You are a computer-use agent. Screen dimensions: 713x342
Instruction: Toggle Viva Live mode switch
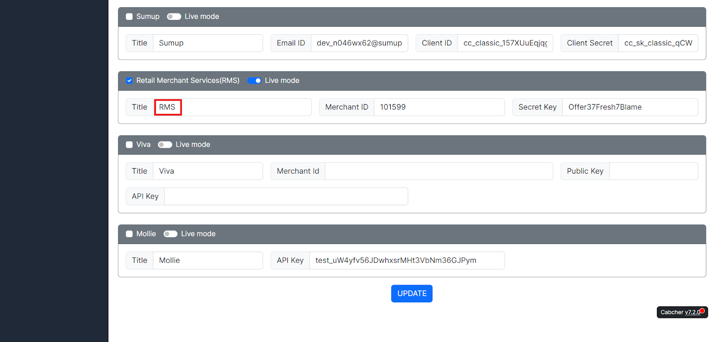pyautogui.click(x=165, y=145)
